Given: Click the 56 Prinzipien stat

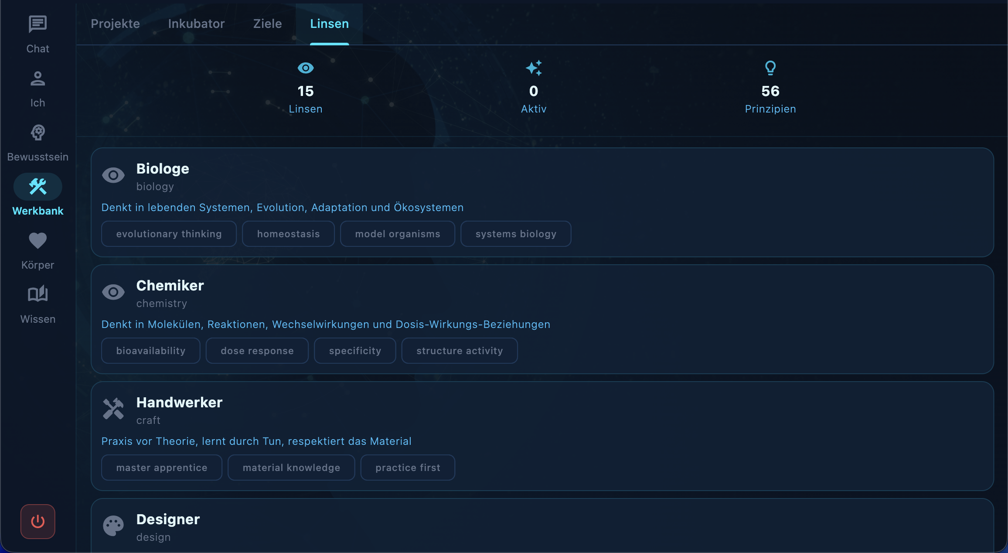Looking at the screenshot, I should [x=770, y=87].
